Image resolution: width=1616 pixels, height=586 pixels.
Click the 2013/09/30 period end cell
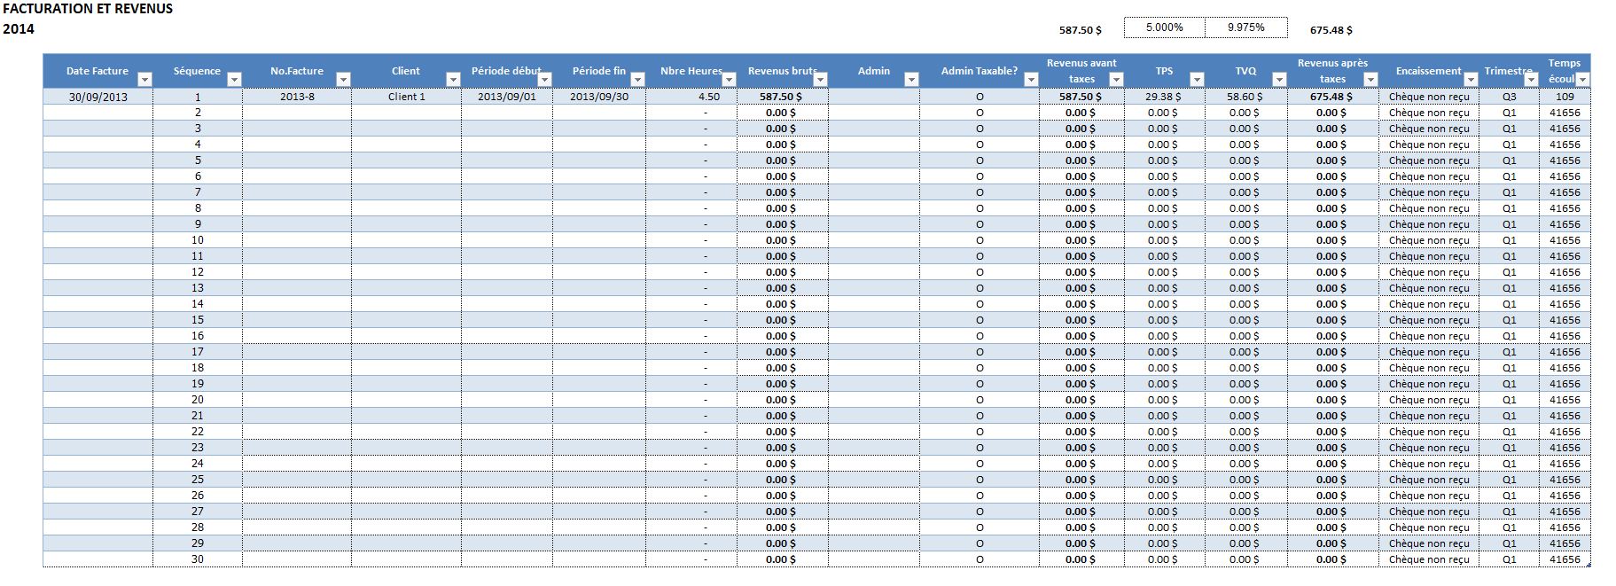[x=599, y=97]
